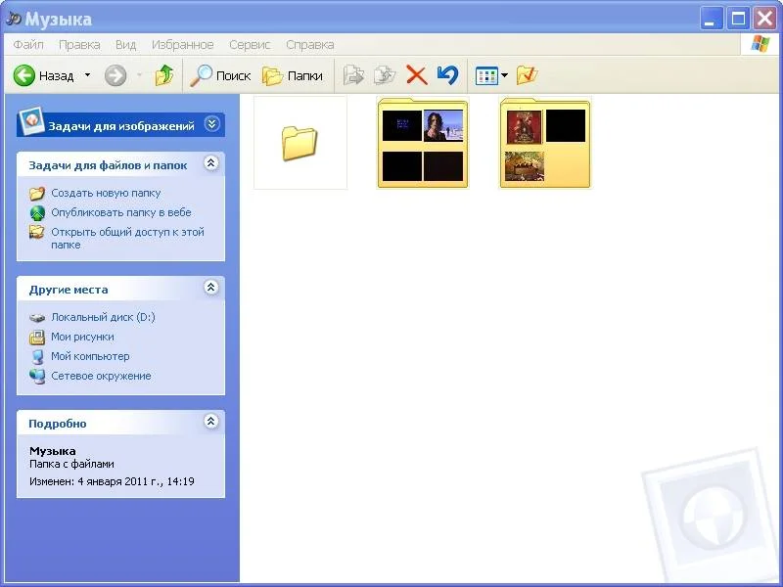Image resolution: width=783 pixels, height=587 pixels.
Task: Click the blue undo arrow icon
Action: click(x=447, y=75)
